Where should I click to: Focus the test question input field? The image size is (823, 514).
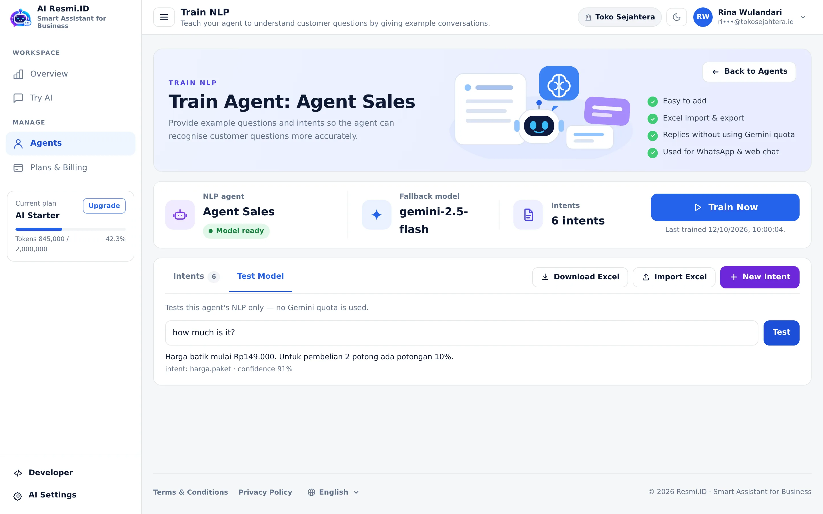[462, 333]
